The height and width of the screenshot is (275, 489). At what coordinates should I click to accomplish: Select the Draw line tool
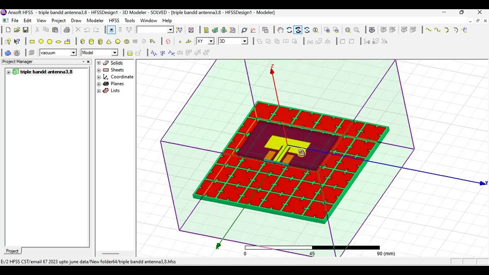tap(429, 30)
